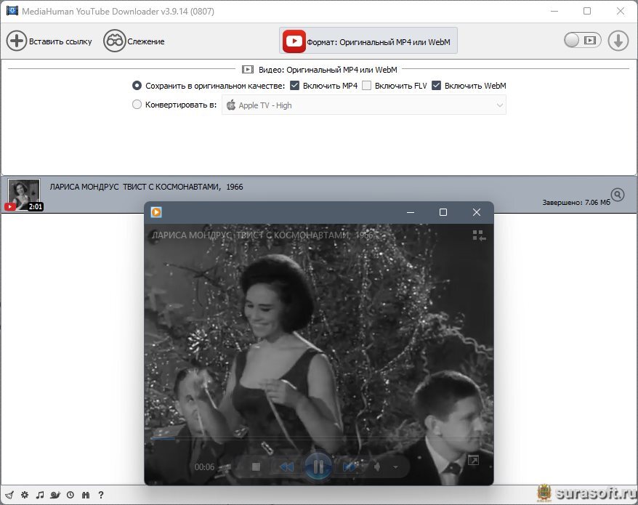The image size is (638, 505).
Task: Maximize the media player window
Action: 443,212
